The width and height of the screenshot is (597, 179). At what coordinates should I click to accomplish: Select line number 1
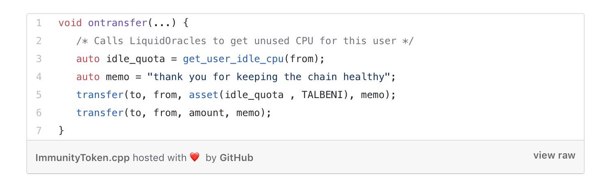(x=39, y=23)
